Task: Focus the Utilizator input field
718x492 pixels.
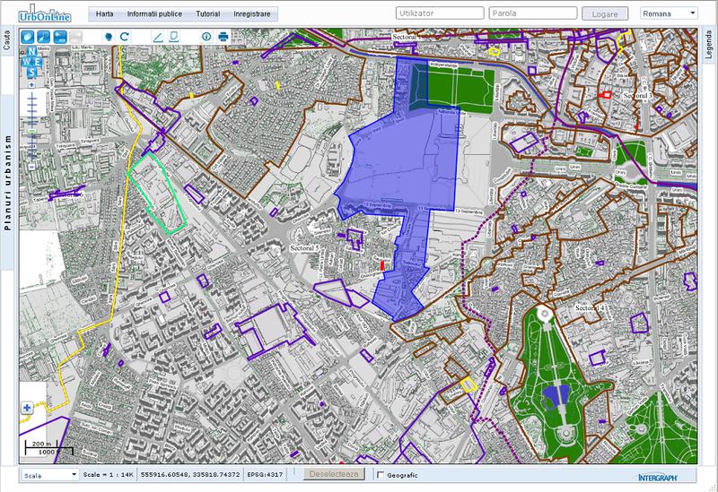Action: tap(438, 14)
